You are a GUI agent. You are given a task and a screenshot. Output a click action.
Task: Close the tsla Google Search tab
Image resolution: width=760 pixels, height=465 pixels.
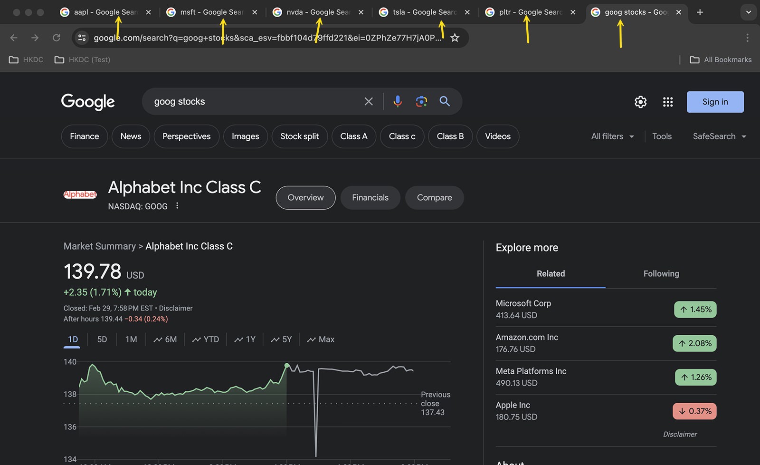click(x=467, y=12)
